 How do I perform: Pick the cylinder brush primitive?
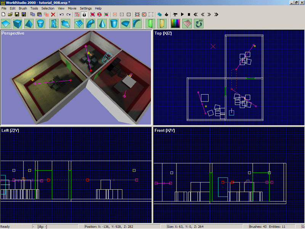(40, 24)
